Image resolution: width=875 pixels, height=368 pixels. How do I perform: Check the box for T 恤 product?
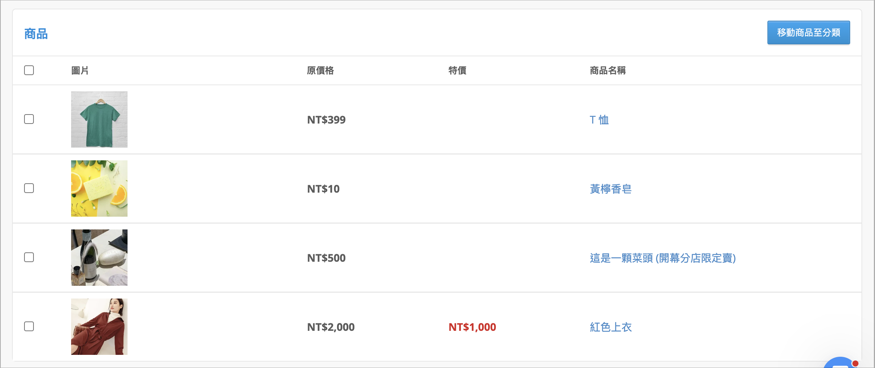click(29, 119)
